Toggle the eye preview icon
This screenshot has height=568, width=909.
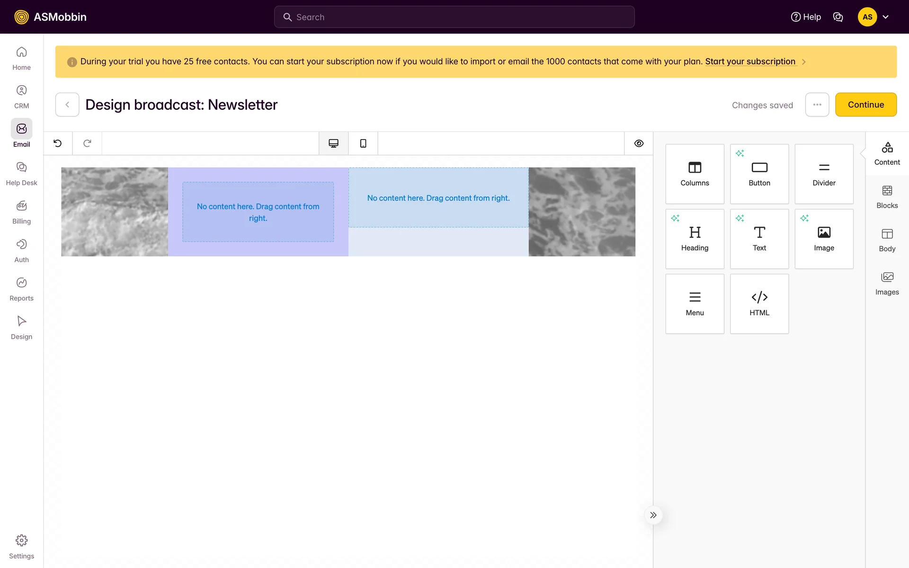[639, 143]
